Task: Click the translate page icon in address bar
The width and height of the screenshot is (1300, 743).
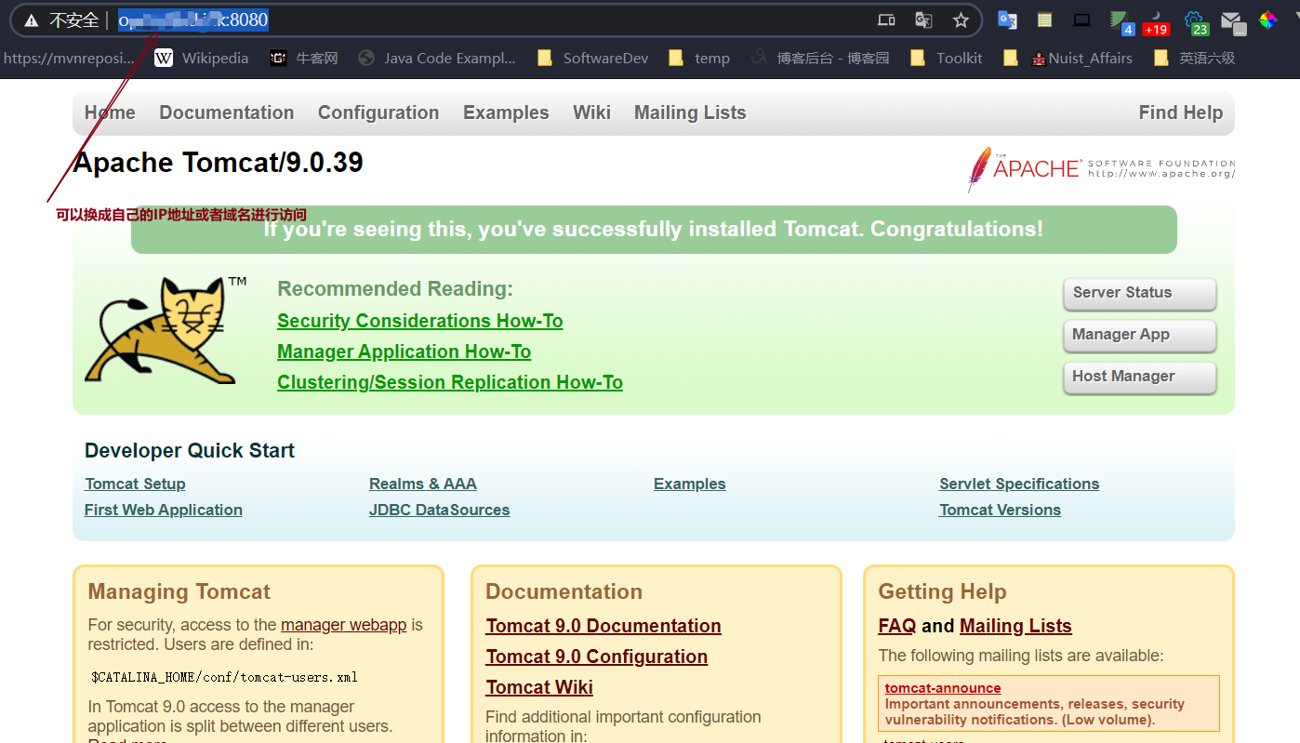Action: [923, 20]
